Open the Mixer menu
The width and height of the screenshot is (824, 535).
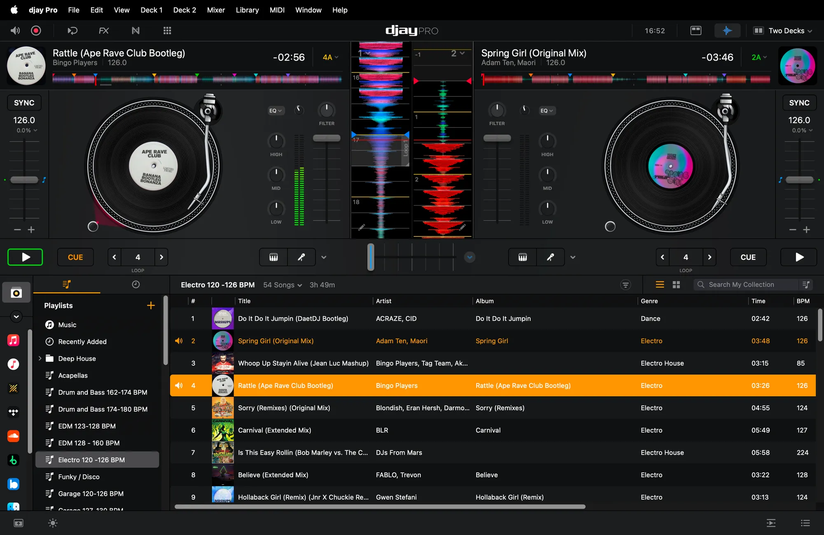point(215,10)
